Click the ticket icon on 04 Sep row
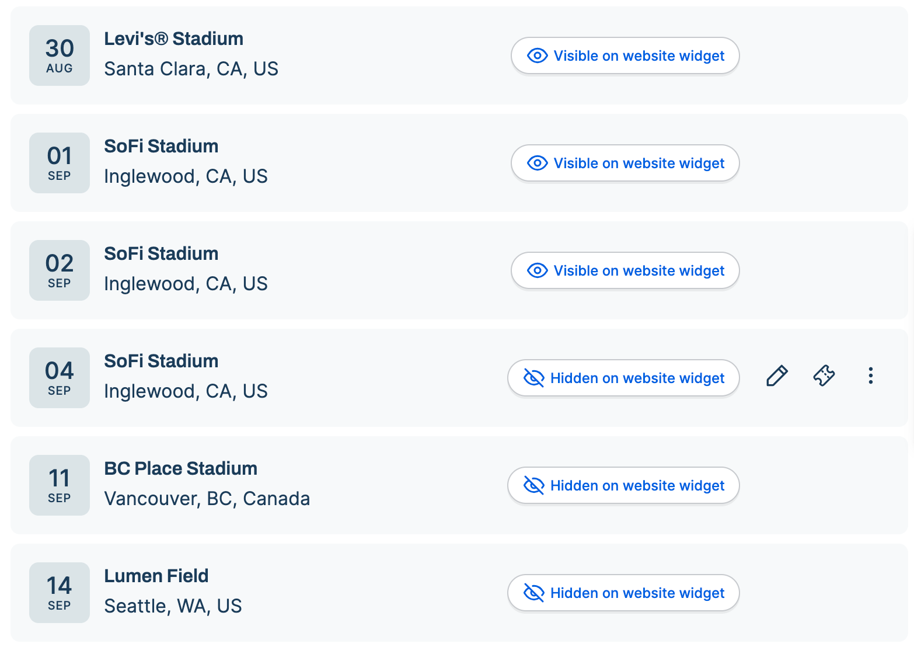914x647 pixels. (824, 376)
